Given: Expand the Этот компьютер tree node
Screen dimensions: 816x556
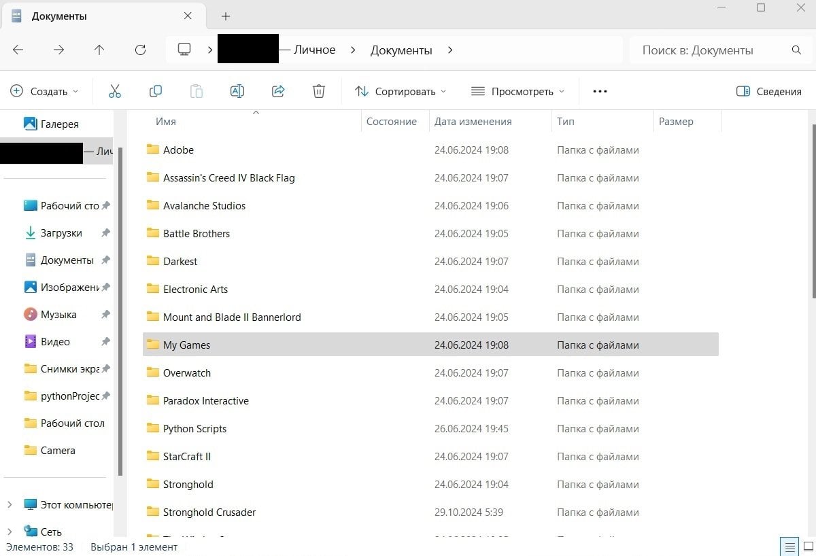Looking at the screenshot, I should (10, 504).
